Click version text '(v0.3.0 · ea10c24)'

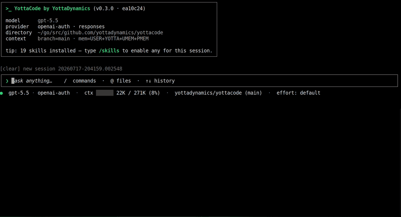(119, 8)
